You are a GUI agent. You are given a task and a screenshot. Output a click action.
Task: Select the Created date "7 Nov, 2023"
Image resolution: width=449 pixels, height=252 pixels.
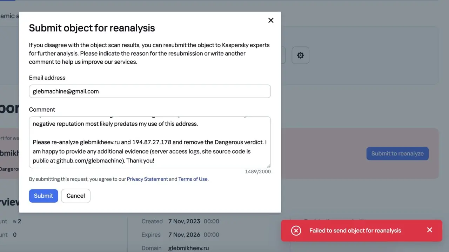coord(184,222)
